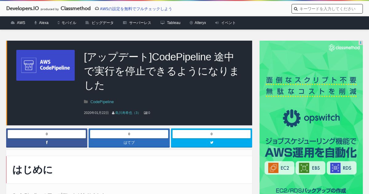Click the view count chart icon
The width and height of the screenshot is (369, 194).
(146, 113)
